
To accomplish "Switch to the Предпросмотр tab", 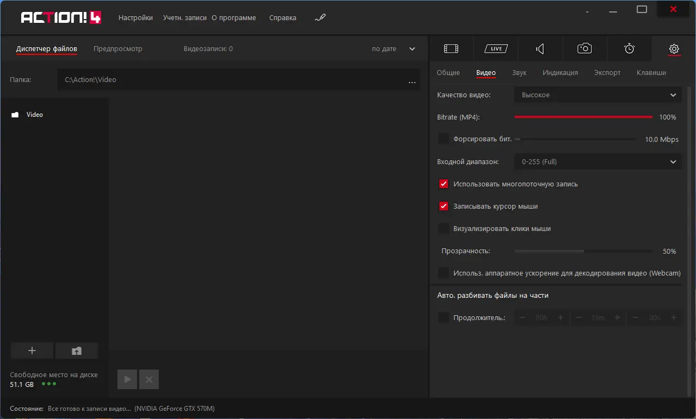I will coord(118,49).
